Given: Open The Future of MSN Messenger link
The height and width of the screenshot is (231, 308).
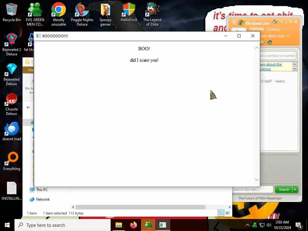Looking at the screenshot, I should (260, 198).
